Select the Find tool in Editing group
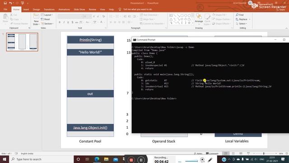 [x=240, y=15]
